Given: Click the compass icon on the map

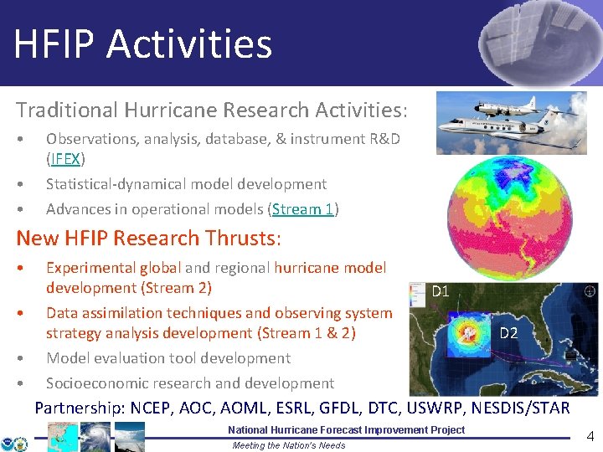Looking at the screenshot, I should 590,291.
